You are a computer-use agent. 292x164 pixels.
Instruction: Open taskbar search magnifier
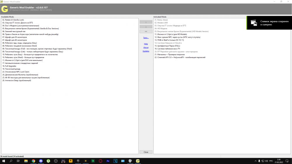11,161
